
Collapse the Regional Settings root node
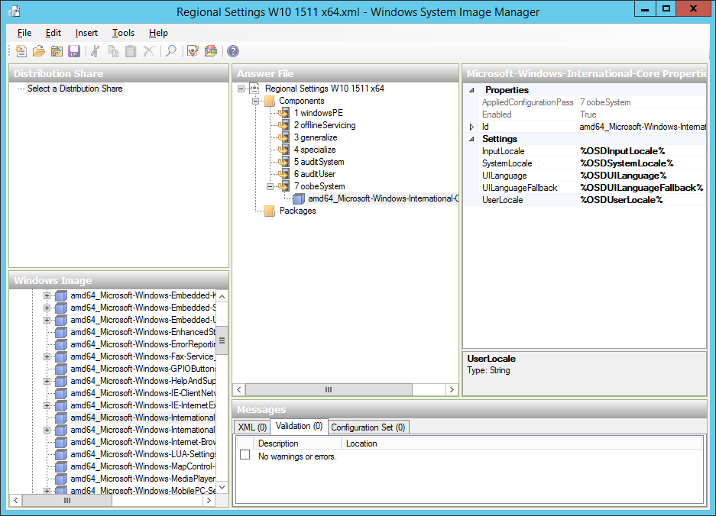coord(241,89)
